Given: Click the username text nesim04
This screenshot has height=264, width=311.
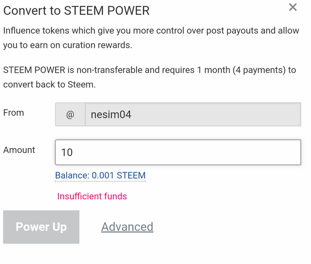Looking at the screenshot, I should tap(111, 115).
